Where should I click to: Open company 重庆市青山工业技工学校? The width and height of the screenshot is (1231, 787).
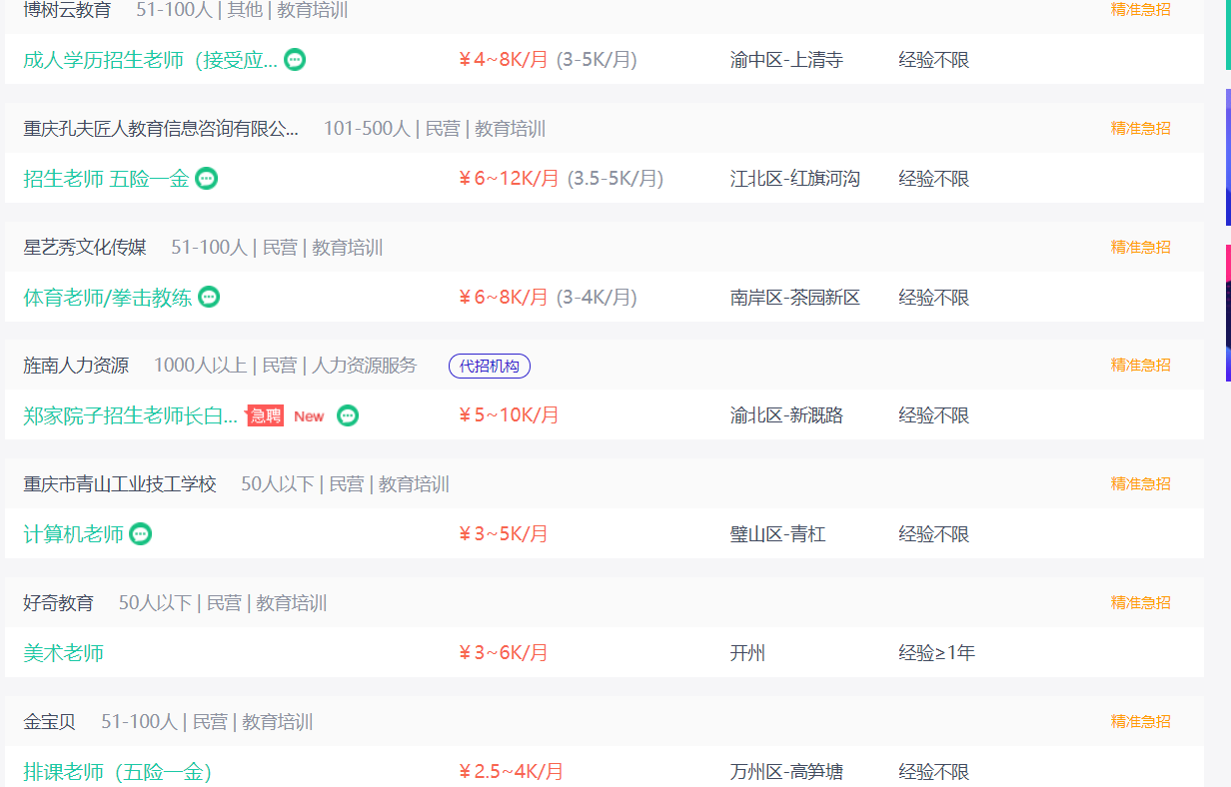(120, 484)
